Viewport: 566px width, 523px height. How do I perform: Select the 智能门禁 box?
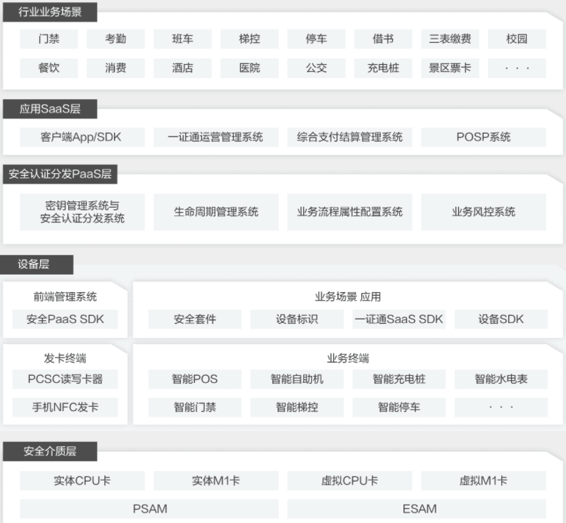pos(195,407)
